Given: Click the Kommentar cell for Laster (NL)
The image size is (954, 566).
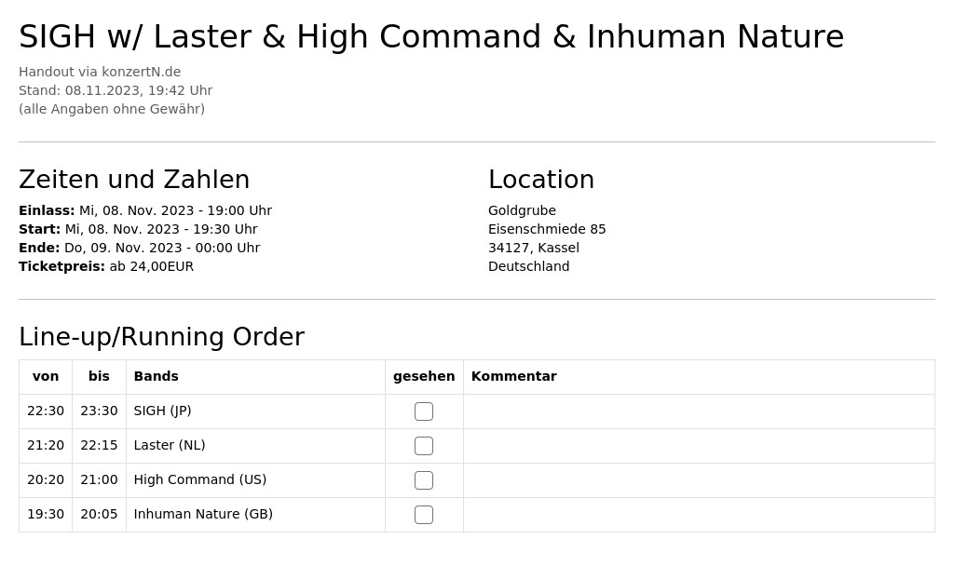Looking at the screenshot, I should pyautogui.click(x=699, y=446).
